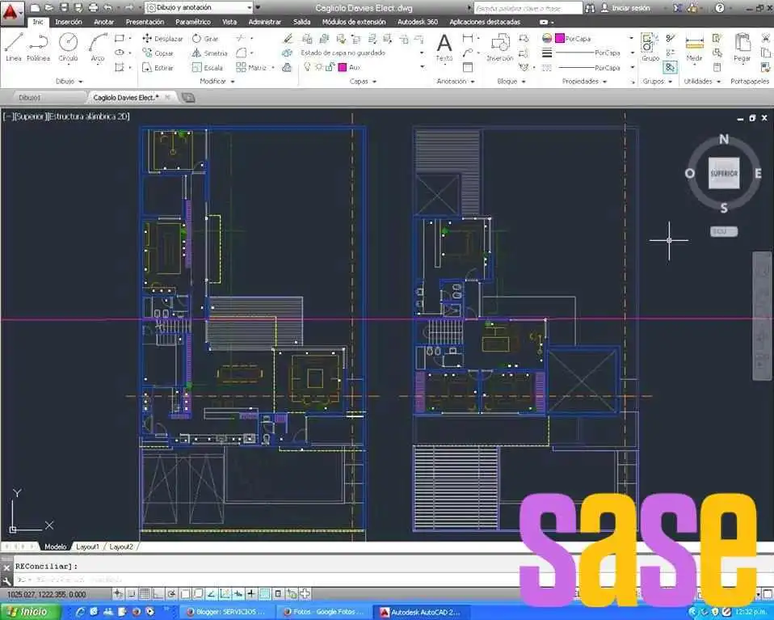Image resolution: width=774 pixels, height=620 pixels.
Task: Toggle snap mode in status bar
Action: 132,593
